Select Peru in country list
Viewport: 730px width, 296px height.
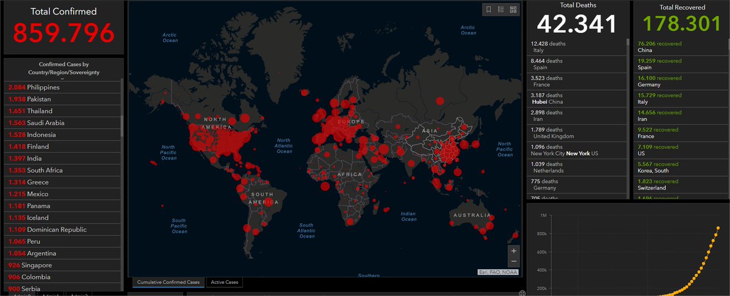tap(63, 241)
